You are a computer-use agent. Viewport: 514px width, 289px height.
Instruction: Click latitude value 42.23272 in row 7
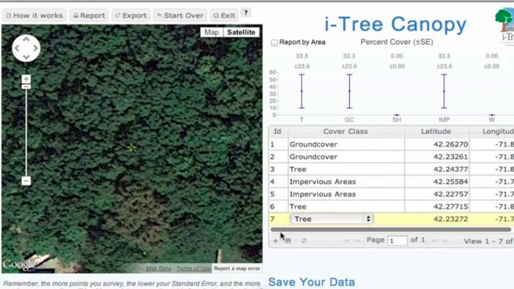click(451, 219)
